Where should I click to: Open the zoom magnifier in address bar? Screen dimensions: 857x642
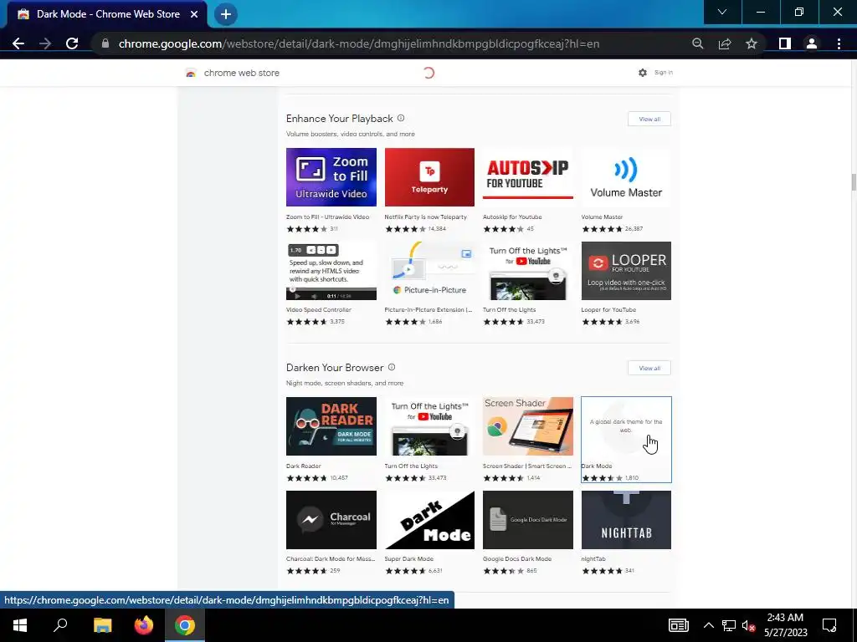tap(697, 43)
